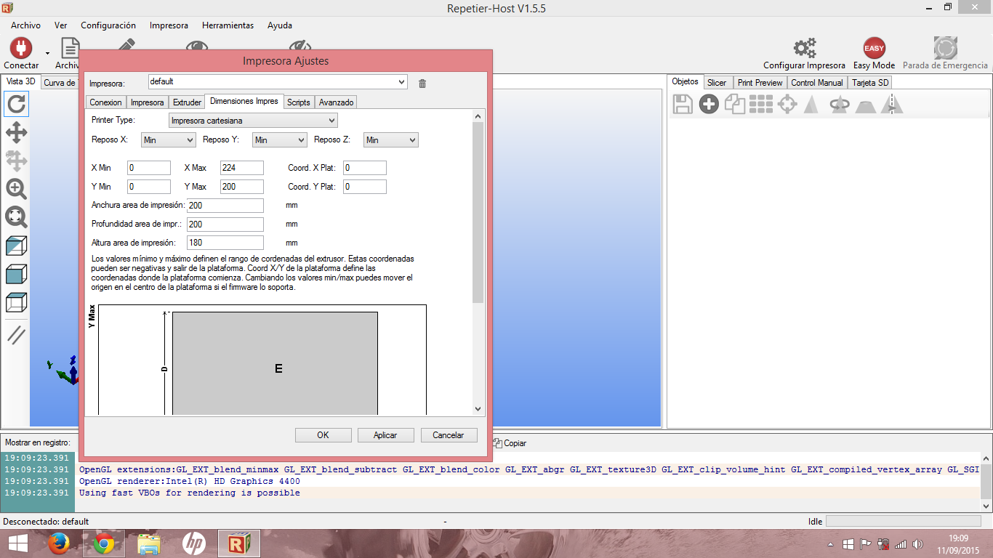Switch to the Impresora tab in dialog
This screenshot has width=993, height=558.
click(147, 102)
